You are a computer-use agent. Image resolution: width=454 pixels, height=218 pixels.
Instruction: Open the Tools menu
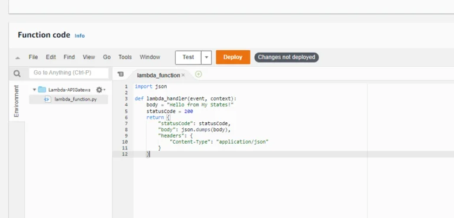point(125,57)
